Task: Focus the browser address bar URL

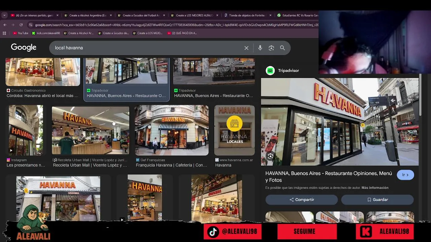Action: pos(176,25)
